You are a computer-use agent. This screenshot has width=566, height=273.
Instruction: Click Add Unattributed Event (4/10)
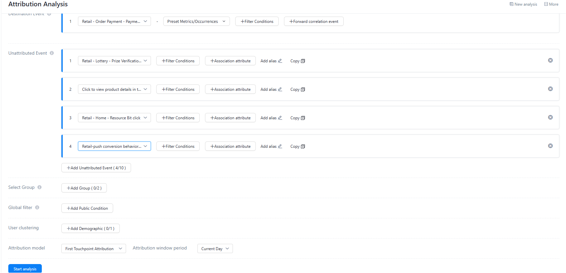tap(96, 168)
